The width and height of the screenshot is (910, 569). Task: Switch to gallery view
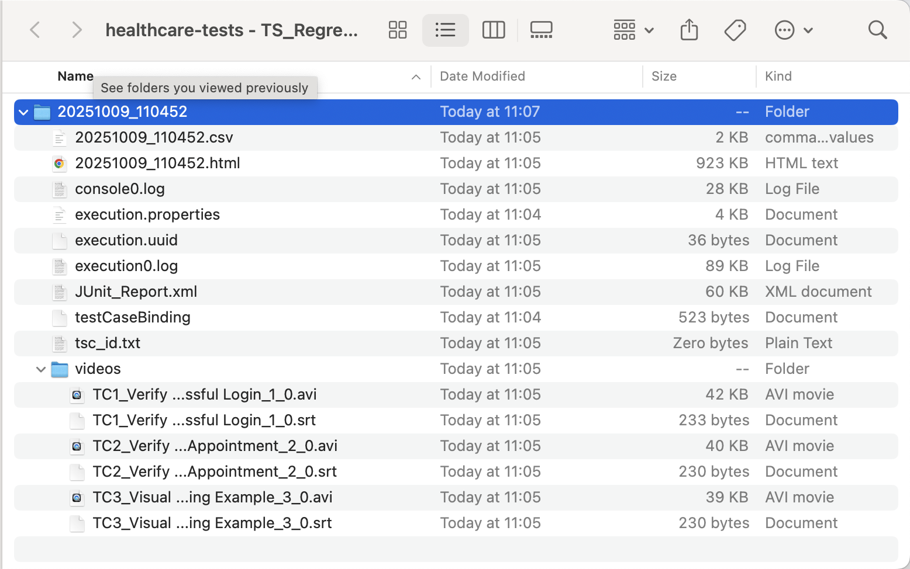pyautogui.click(x=541, y=30)
